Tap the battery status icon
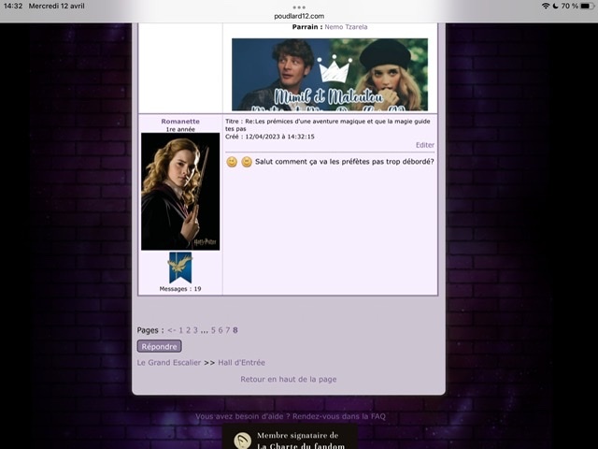The height and width of the screenshot is (449, 598). 588,6
